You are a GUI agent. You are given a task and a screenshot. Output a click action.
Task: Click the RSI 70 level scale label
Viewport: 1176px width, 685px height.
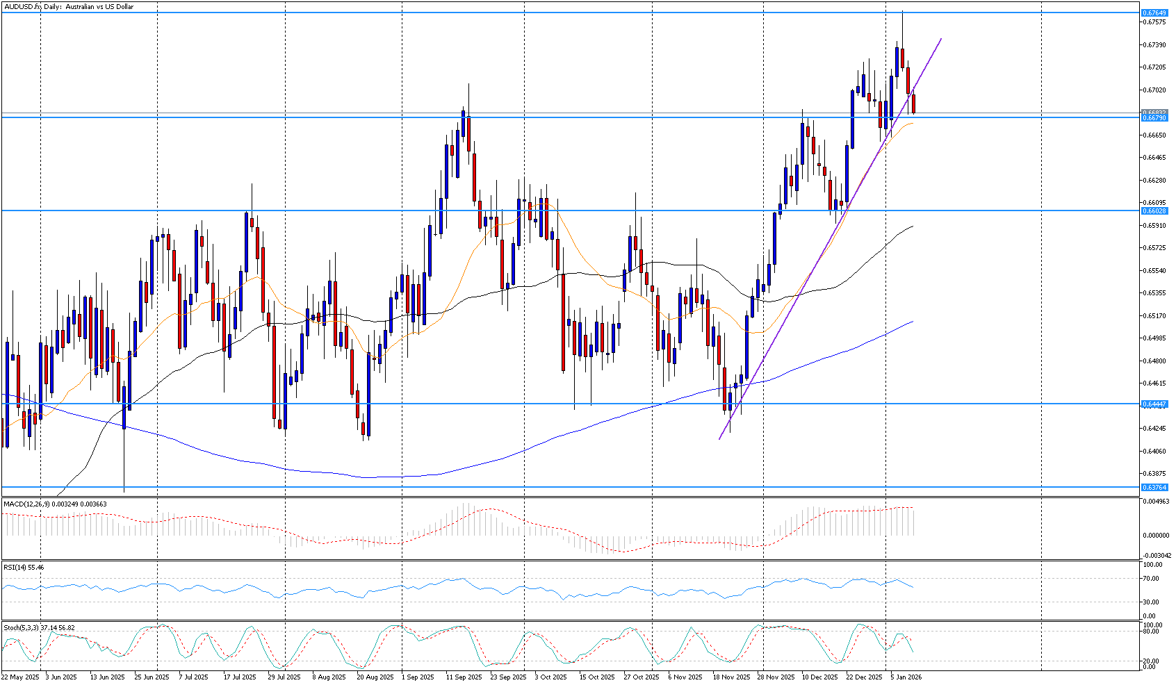click(1150, 579)
